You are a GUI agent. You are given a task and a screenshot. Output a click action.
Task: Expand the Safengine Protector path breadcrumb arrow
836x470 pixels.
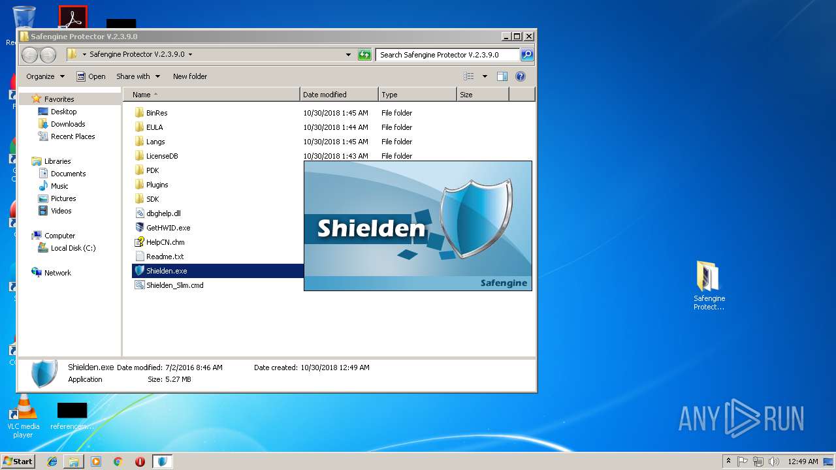[x=190, y=55]
